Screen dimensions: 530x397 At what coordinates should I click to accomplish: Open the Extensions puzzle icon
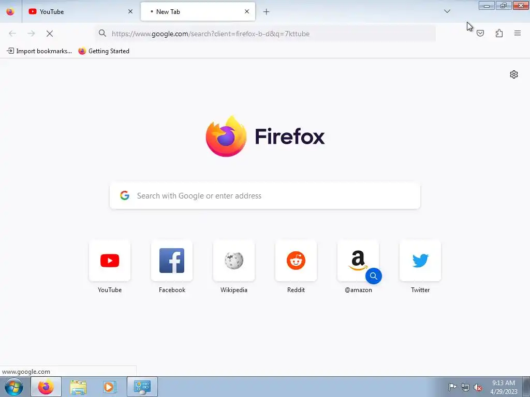499,33
